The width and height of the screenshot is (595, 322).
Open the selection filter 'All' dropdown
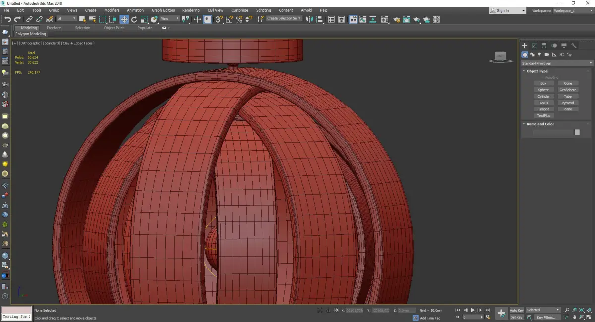66,19
